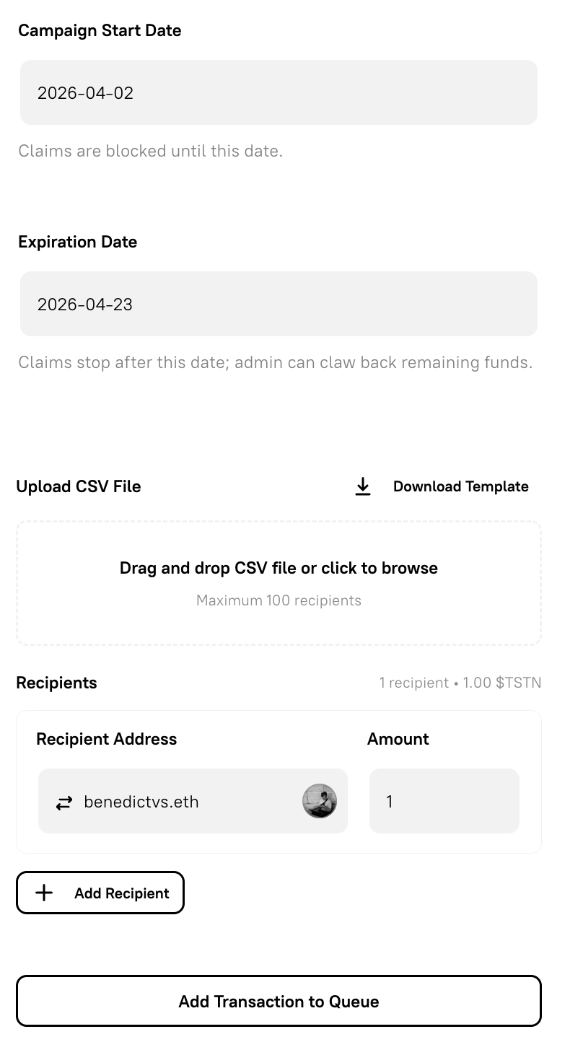Click the ENS avatar next to benedictvs.eth

[320, 801]
